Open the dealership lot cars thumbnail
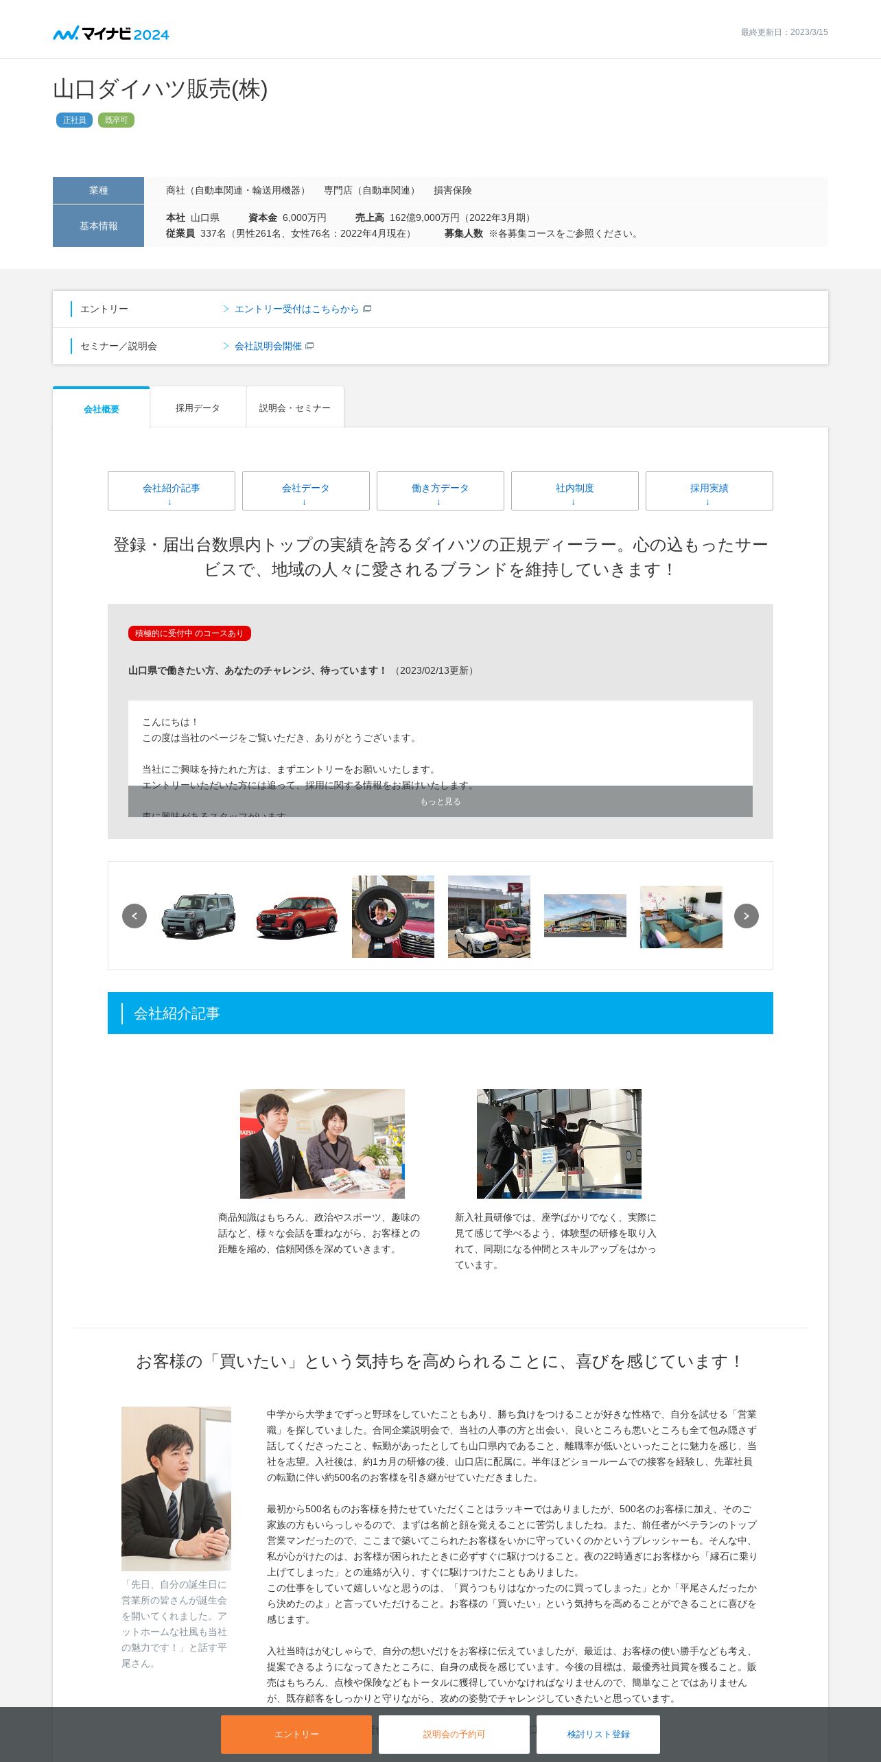 point(489,917)
